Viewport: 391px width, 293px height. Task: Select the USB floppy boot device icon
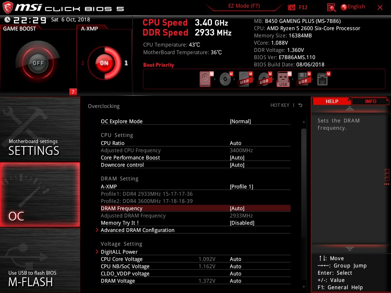pyautogui.click(x=303, y=79)
